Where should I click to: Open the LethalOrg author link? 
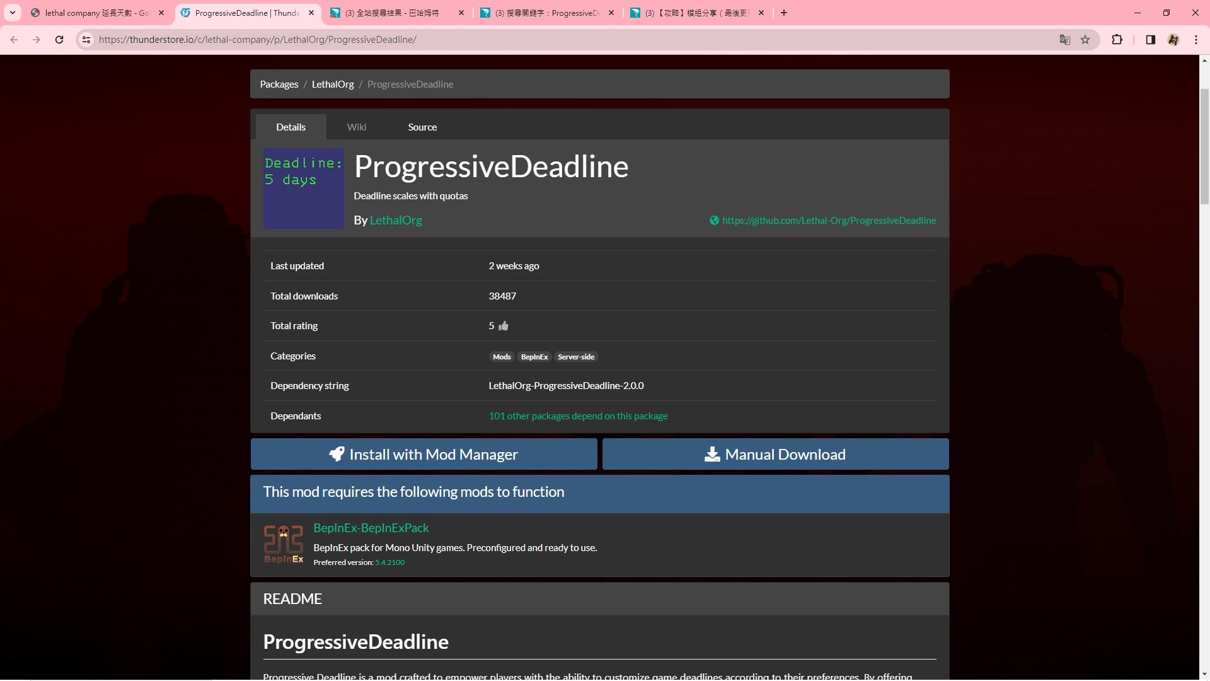[x=396, y=220]
